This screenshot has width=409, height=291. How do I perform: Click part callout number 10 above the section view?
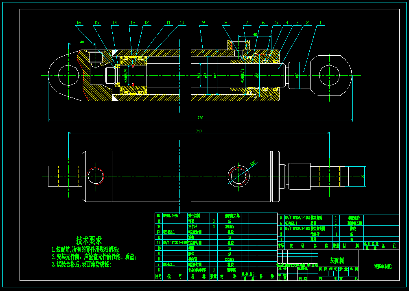[x=182, y=23]
